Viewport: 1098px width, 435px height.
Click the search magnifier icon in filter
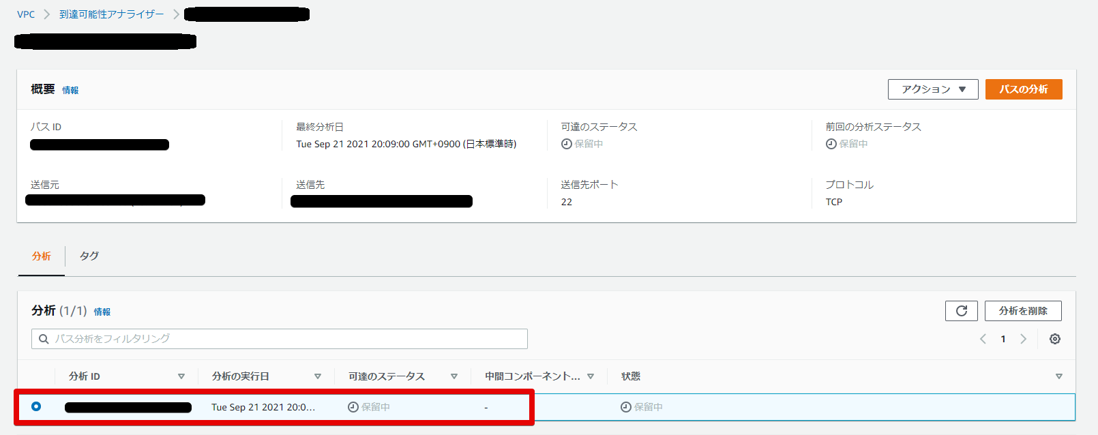(x=44, y=339)
